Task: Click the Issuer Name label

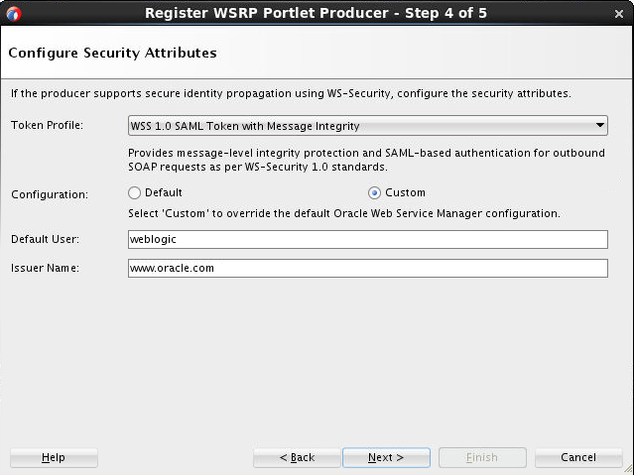Action: [45, 268]
